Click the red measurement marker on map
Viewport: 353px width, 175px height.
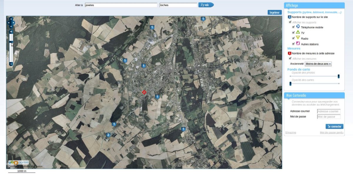[x=144, y=92]
